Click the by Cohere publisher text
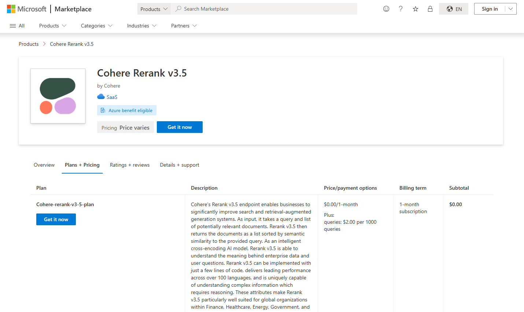 coord(108,86)
